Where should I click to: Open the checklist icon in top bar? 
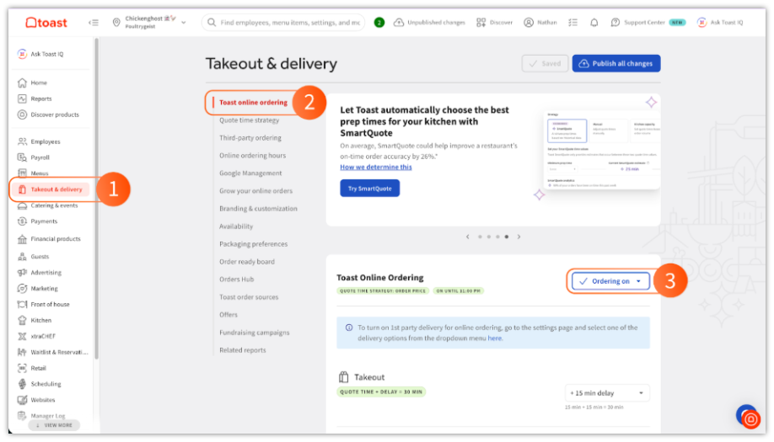573,23
